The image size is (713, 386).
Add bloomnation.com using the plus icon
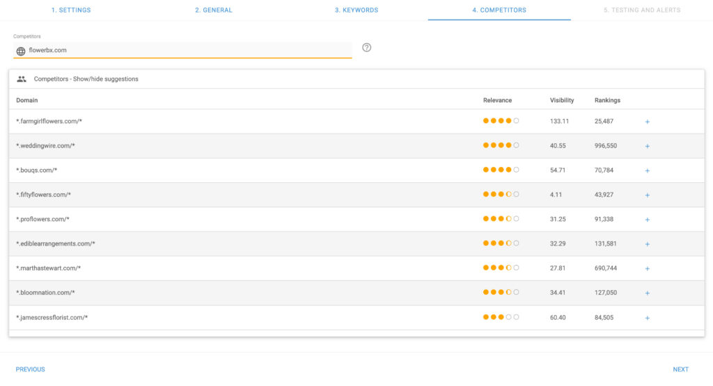[x=647, y=293]
